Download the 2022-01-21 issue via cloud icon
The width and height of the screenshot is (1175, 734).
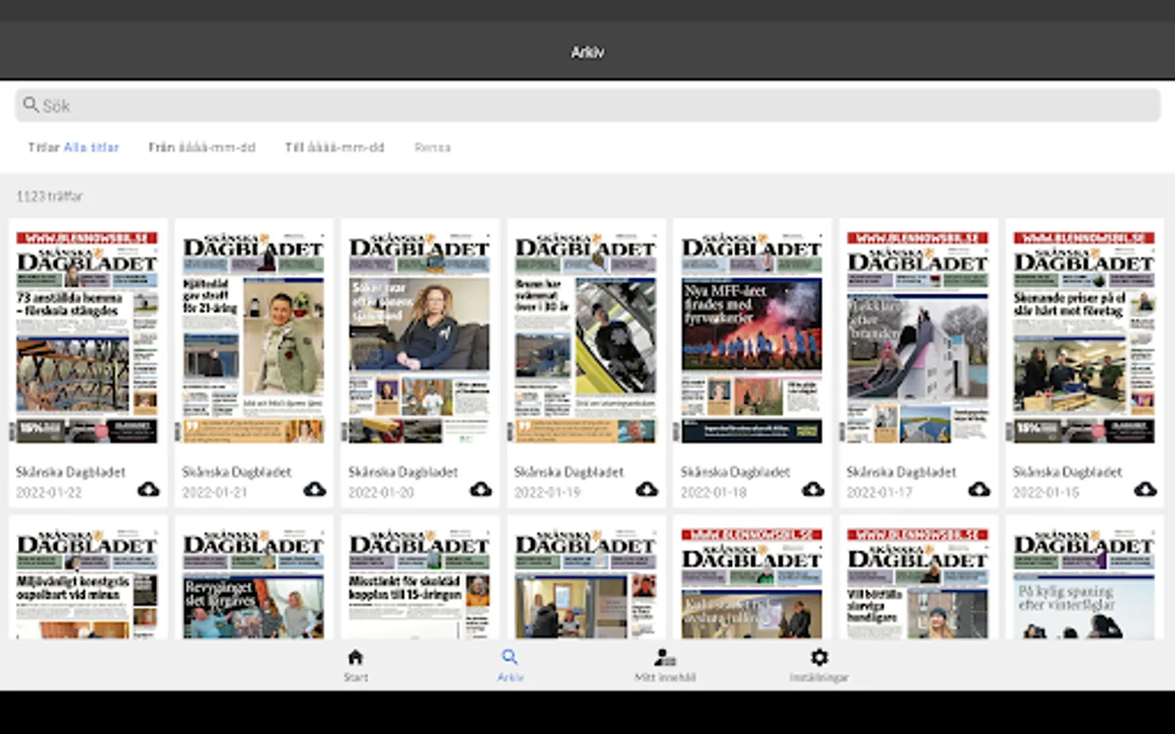[x=315, y=489]
